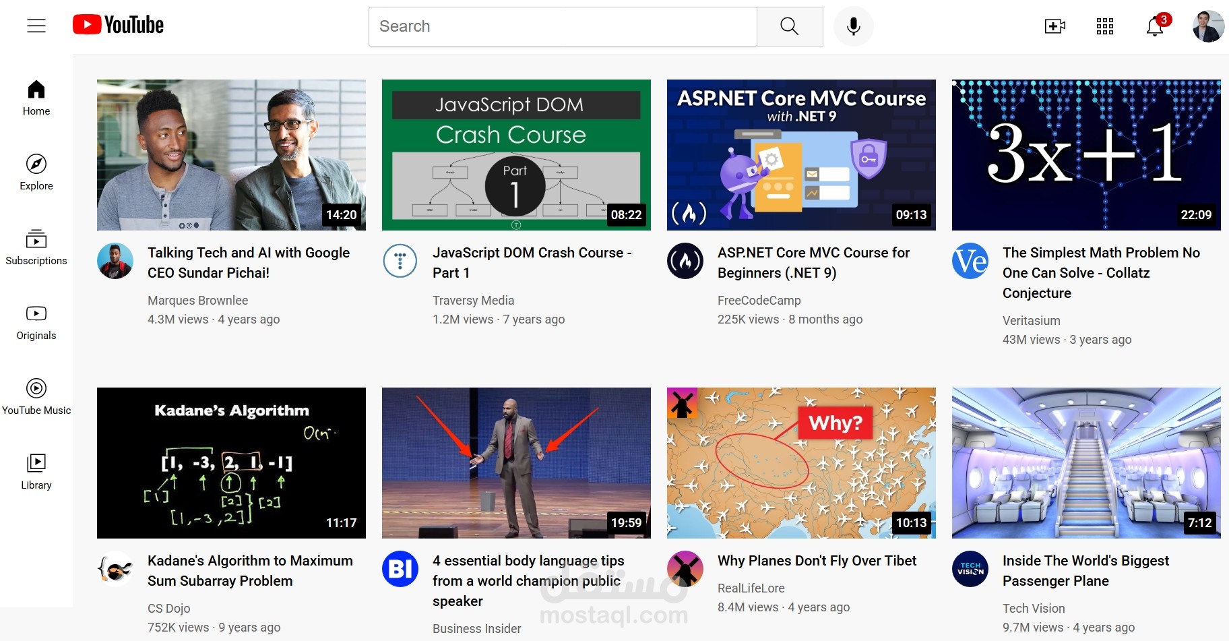Play Kadane's Algorithm video thumbnail
1229x641 pixels.
(231, 463)
